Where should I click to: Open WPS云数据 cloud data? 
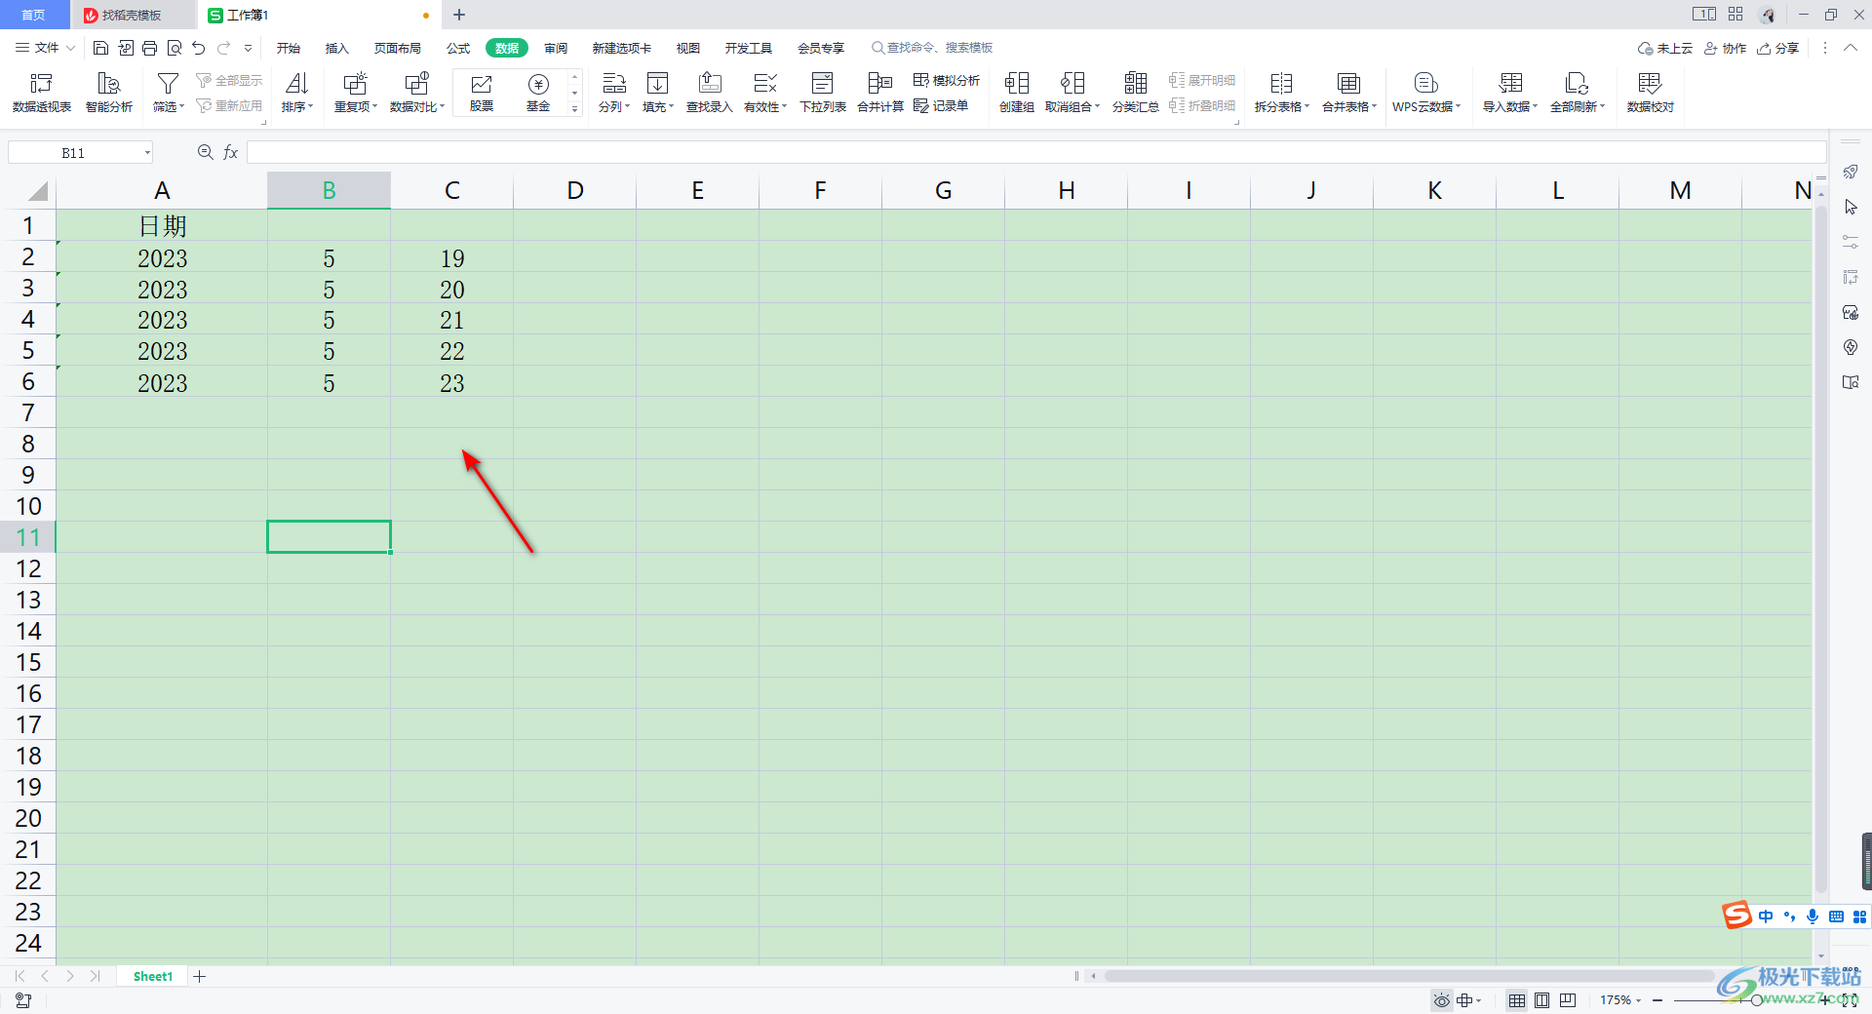[x=1426, y=93]
